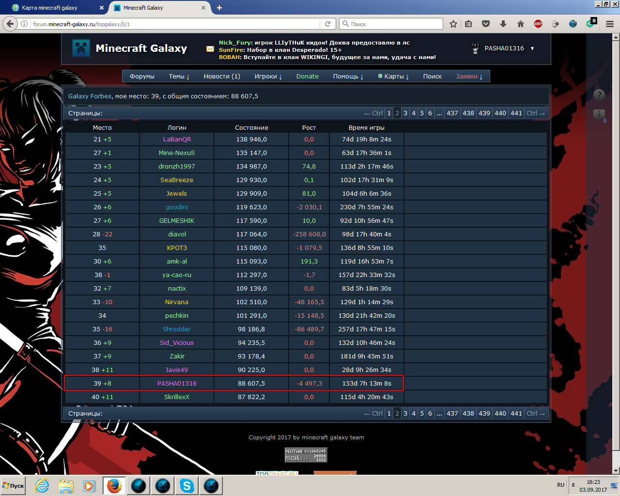The height and width of the screenshot is (496, 620).
Task: Click the question mark help icon
Action: click(x=599, y=95)
